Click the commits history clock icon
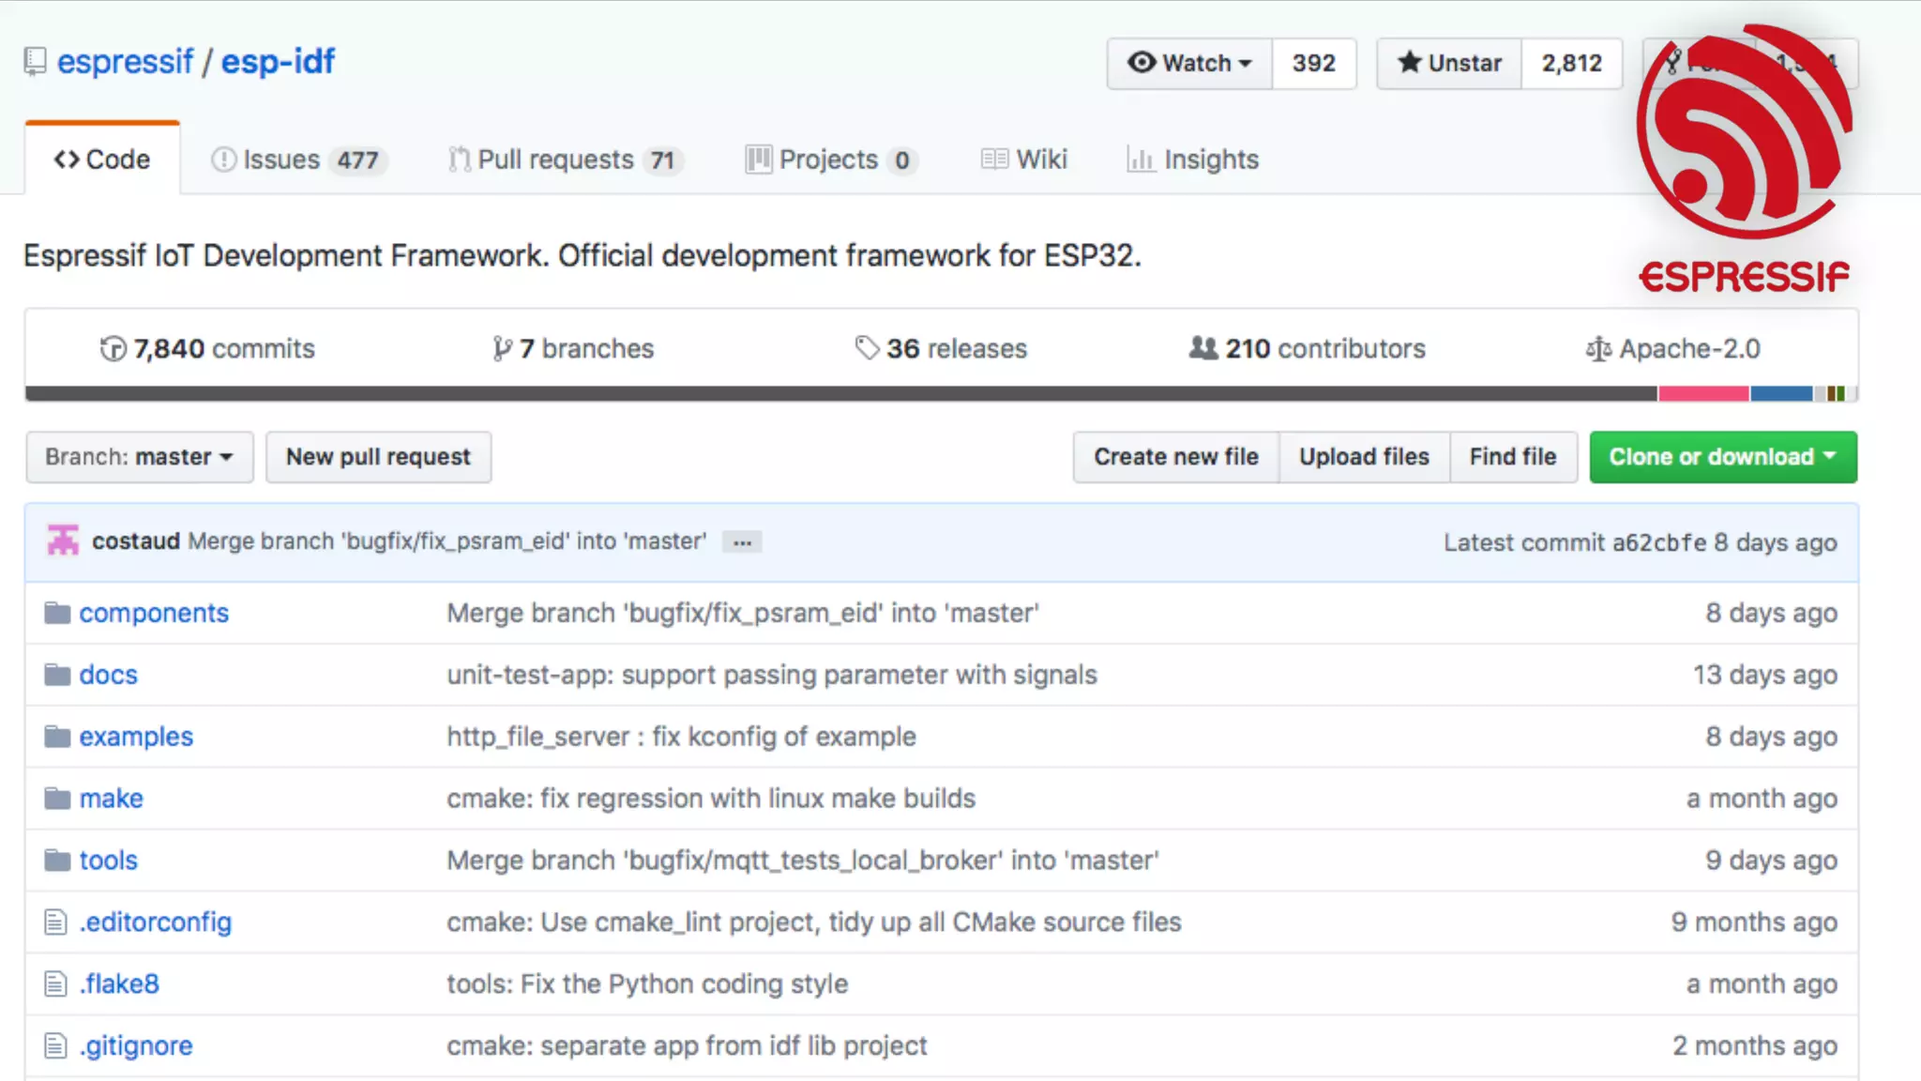The width and height of the screenshot is (1921, 1081). coord(113,349)
